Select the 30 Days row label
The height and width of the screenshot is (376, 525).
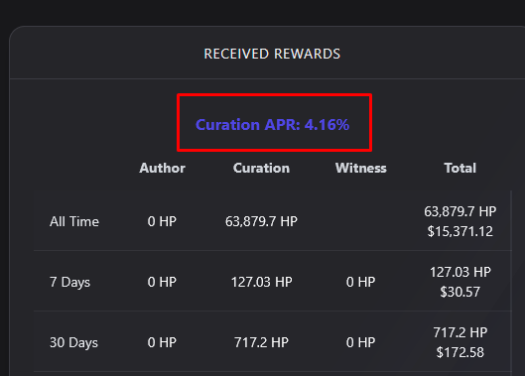(x=73, y=342)
